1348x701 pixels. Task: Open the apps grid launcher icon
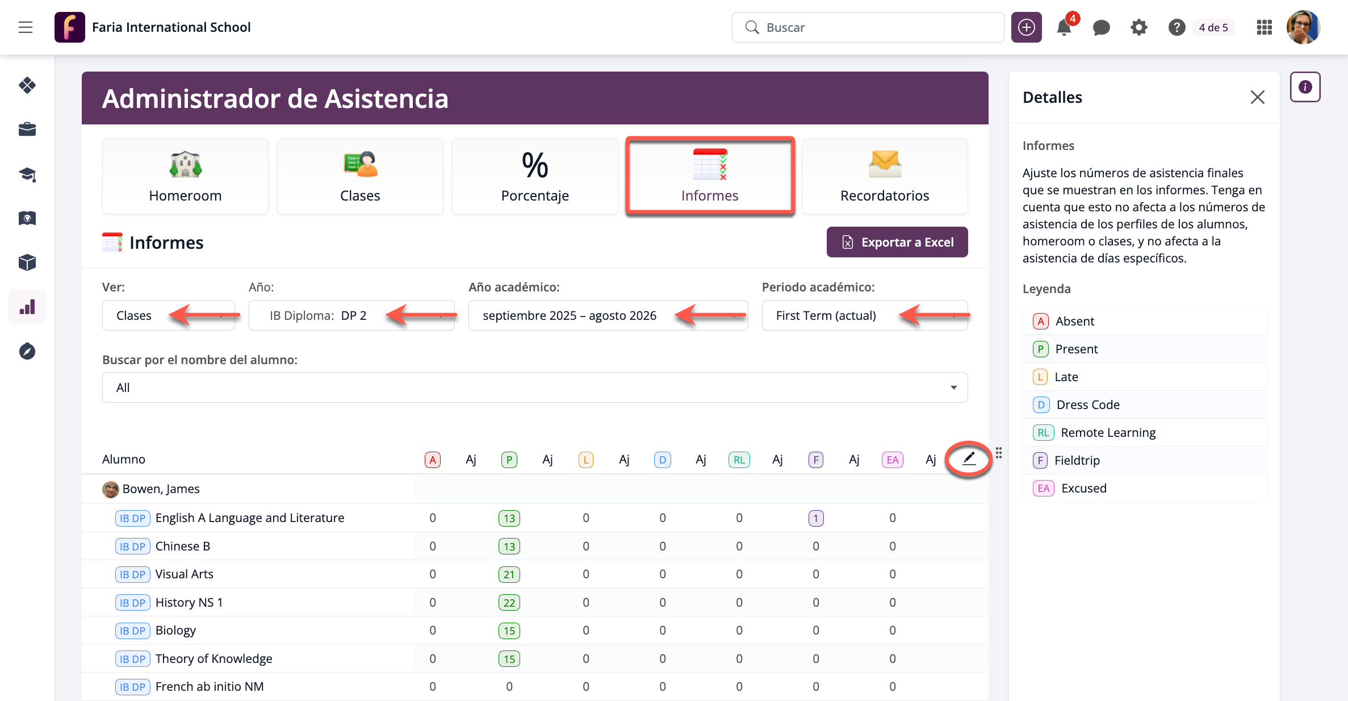click(1264, 27)
